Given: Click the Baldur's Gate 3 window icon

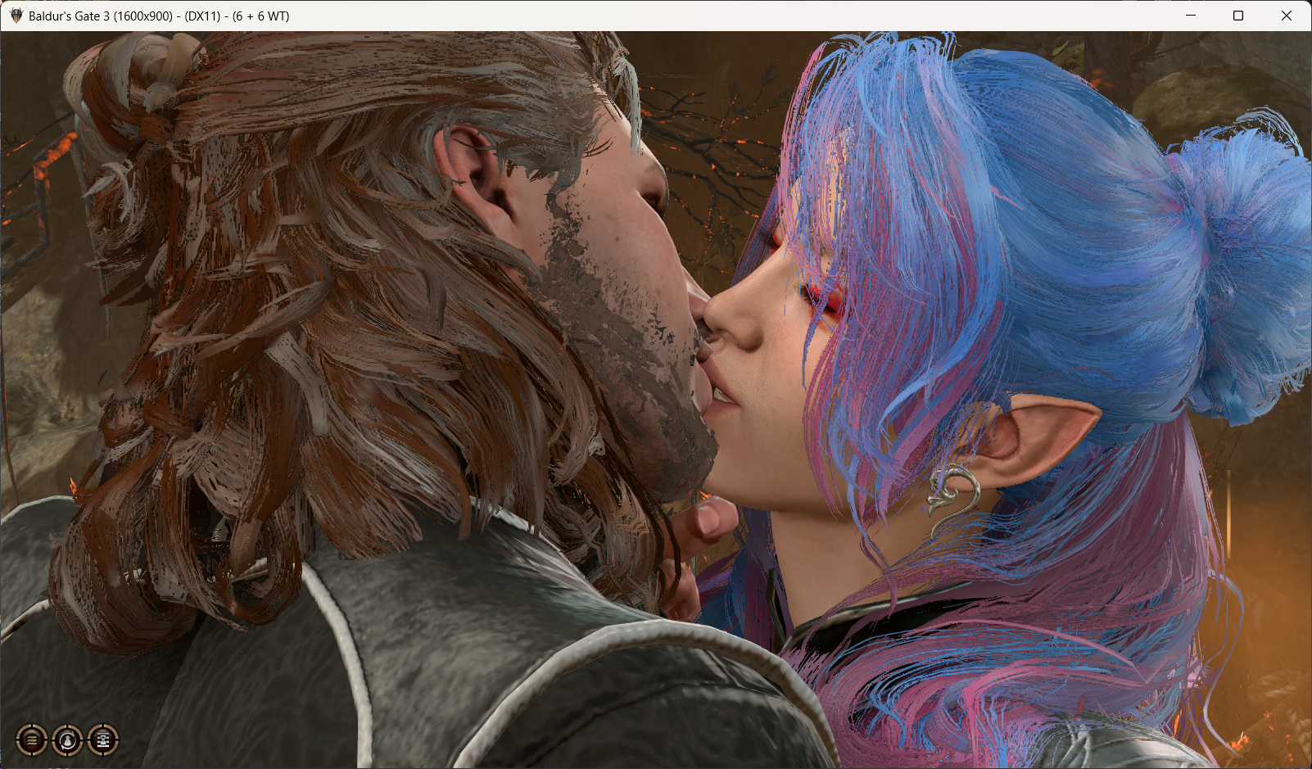Looking at the screenshot, I should point(16,16).
